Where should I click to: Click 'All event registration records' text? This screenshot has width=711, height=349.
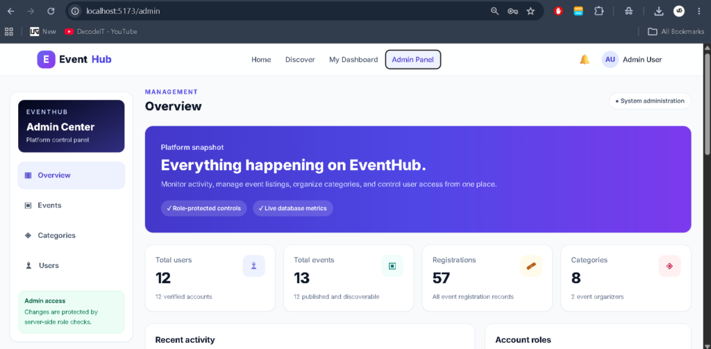(473, 297)
